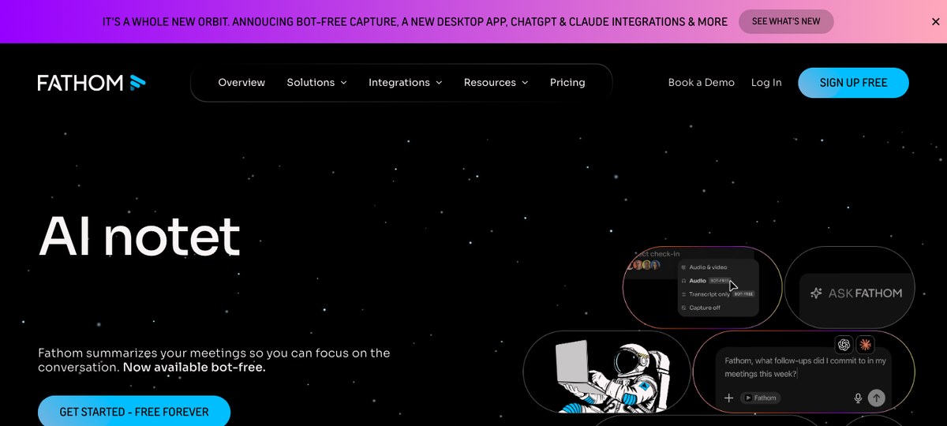Image resolution: width=947 pixels, height=426 pixels.
Task: Click the 'AI notet' headline
Action: tap(139, 236)
